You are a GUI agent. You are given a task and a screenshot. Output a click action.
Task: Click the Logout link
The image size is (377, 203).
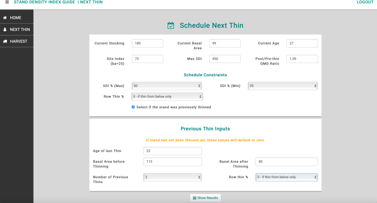(365, 2)
